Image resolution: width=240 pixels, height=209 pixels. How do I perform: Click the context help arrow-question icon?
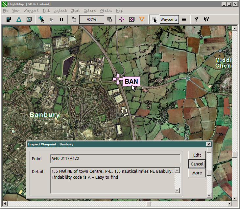[206, 19]
